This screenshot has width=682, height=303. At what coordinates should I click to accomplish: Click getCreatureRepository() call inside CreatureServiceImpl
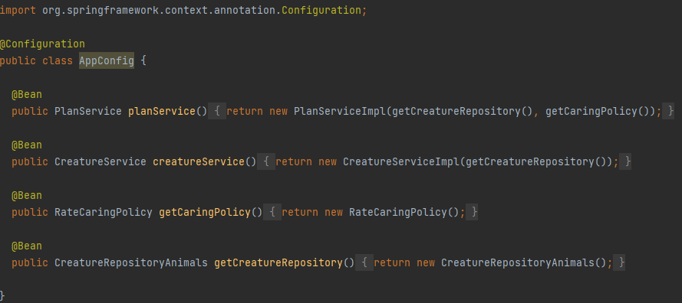535,162
